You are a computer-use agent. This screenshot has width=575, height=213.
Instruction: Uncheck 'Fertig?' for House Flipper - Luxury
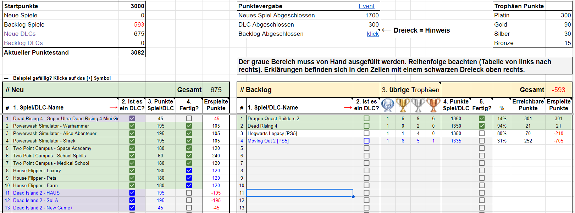click(x=189, y=170)
